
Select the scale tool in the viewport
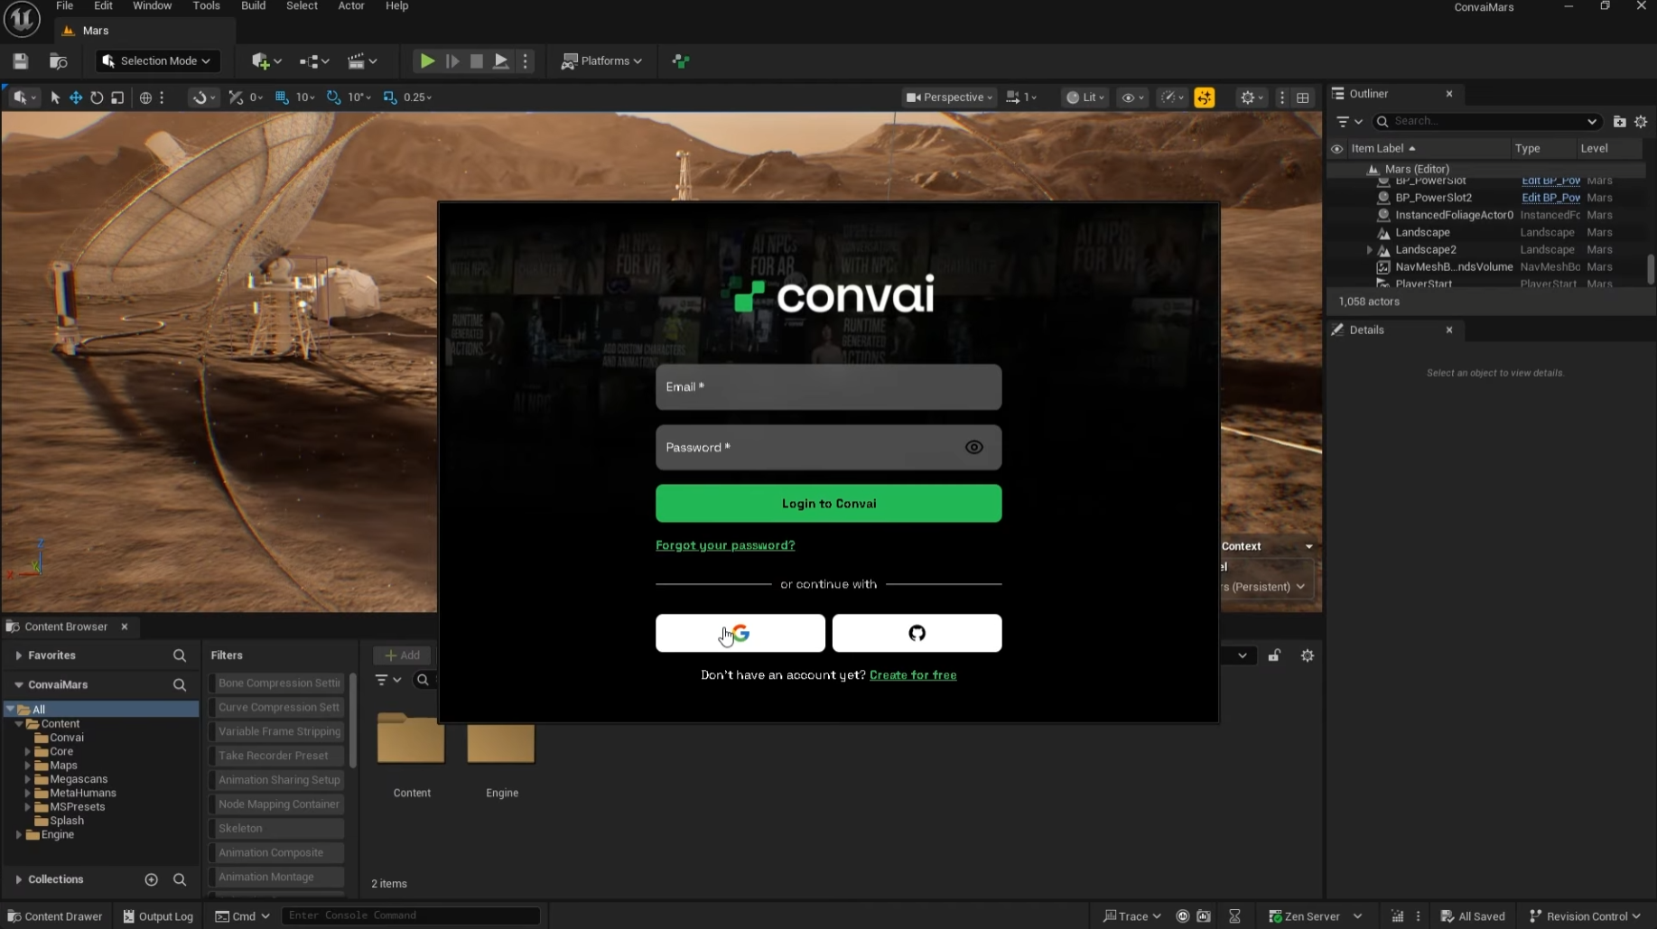117,98
